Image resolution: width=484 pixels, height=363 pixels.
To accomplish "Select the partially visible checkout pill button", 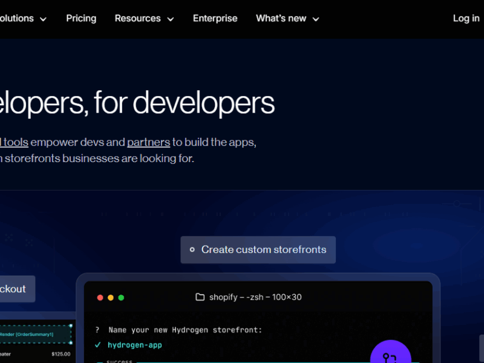I will click(15, 289).
